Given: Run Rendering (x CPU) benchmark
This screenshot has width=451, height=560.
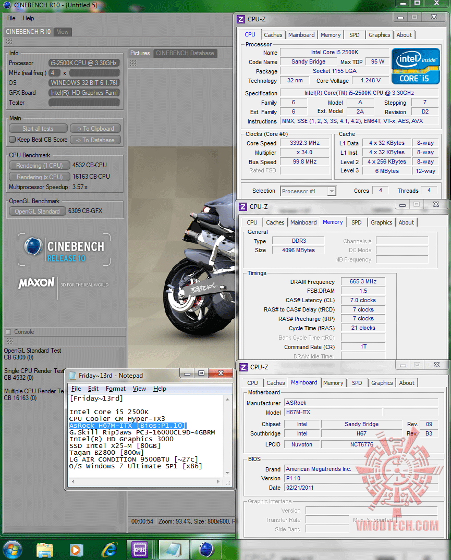Looking at the screenshot, I should click(39, 177).
